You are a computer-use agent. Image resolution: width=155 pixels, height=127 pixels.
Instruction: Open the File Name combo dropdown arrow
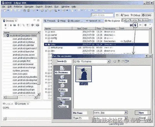pos(126,113)
